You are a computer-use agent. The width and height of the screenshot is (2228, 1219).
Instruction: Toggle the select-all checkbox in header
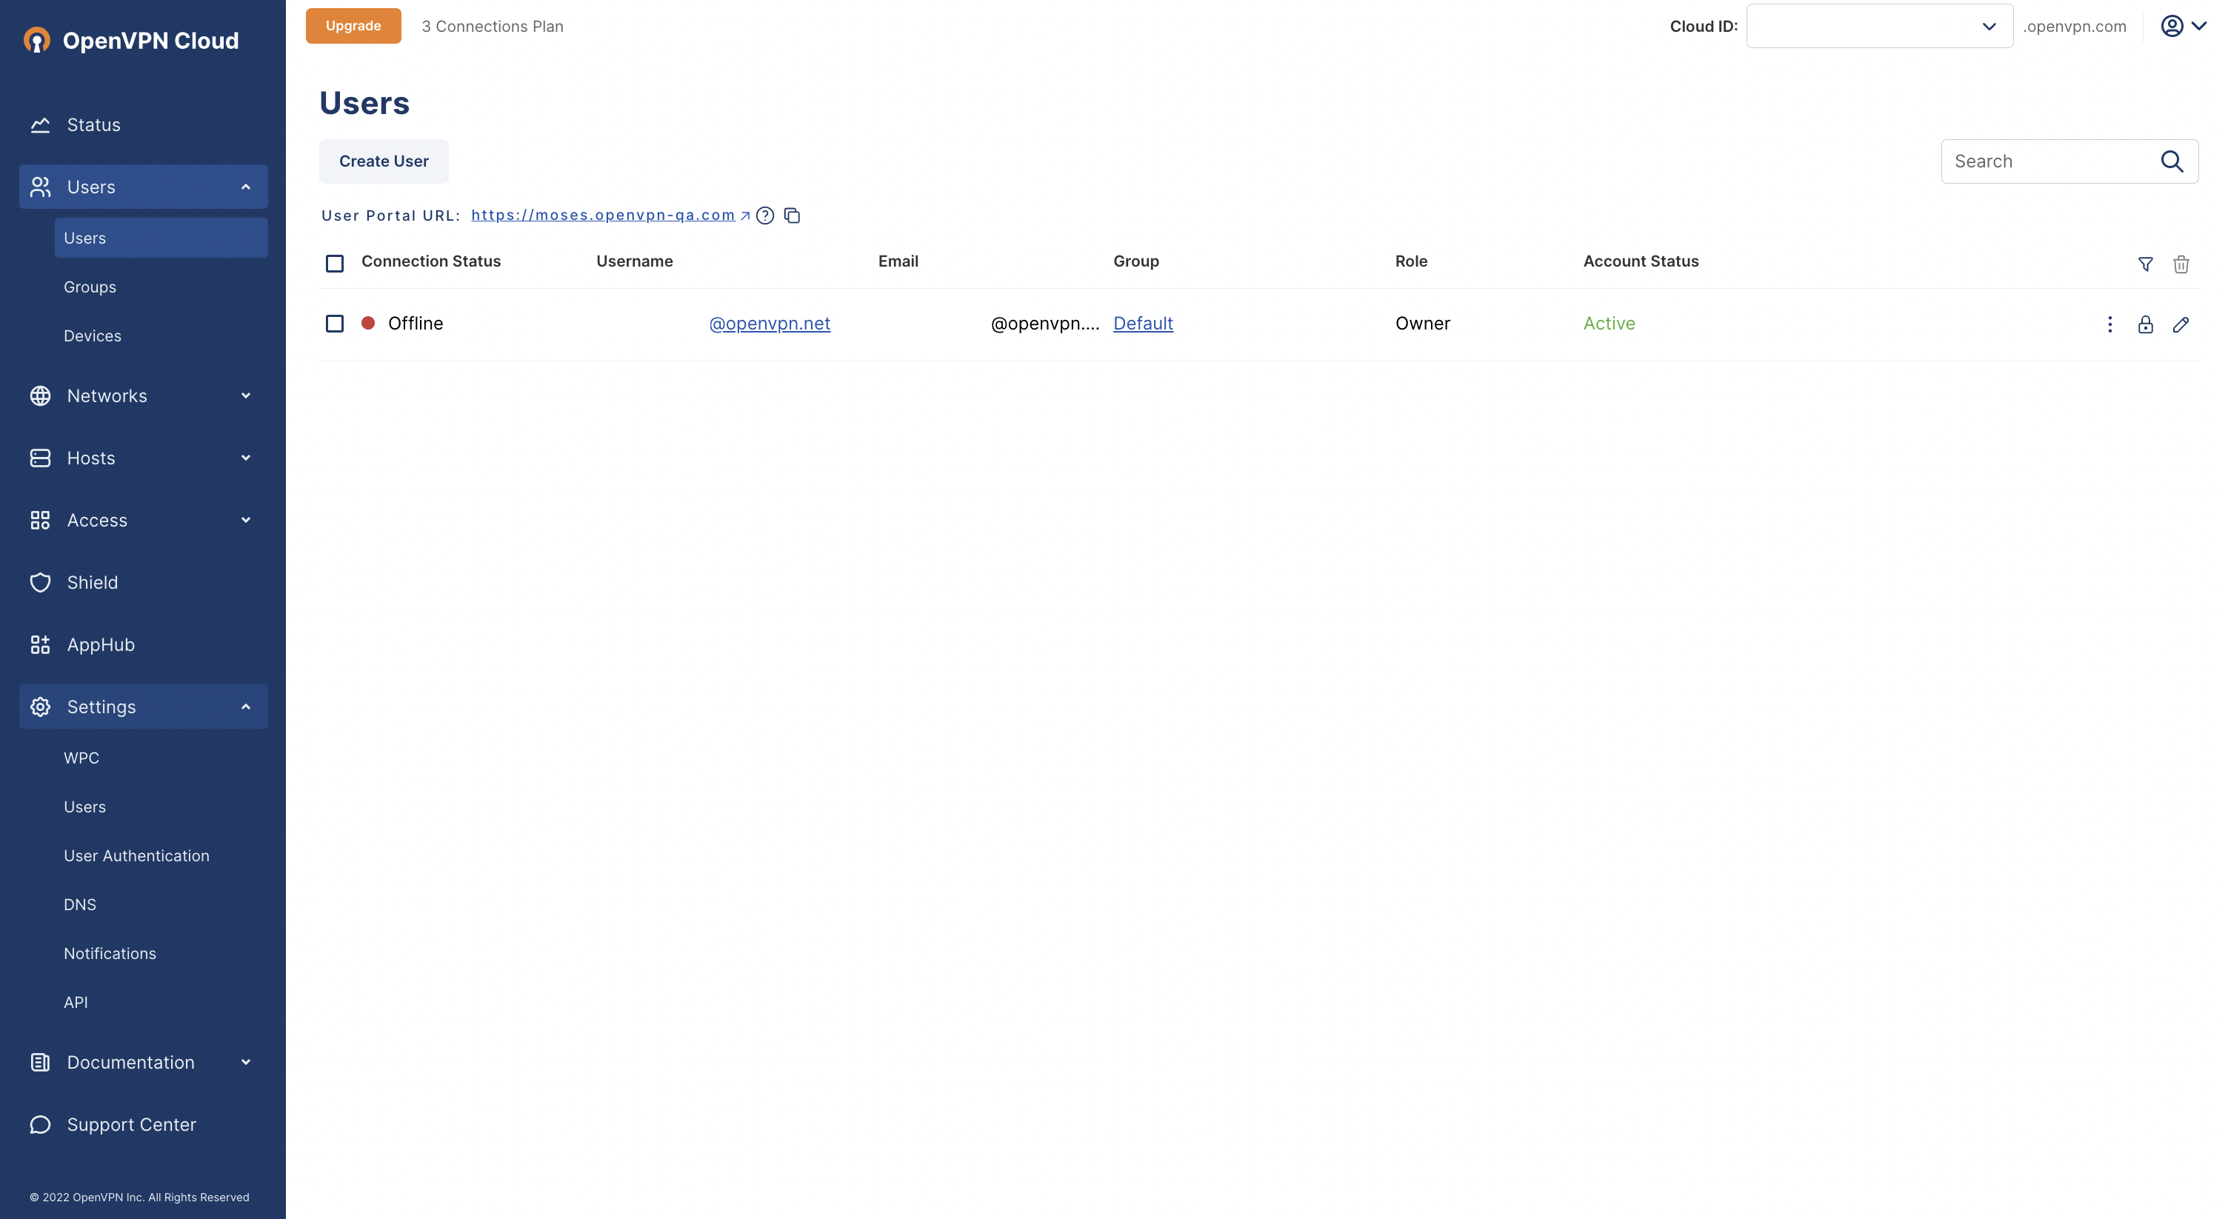(335, 263)
